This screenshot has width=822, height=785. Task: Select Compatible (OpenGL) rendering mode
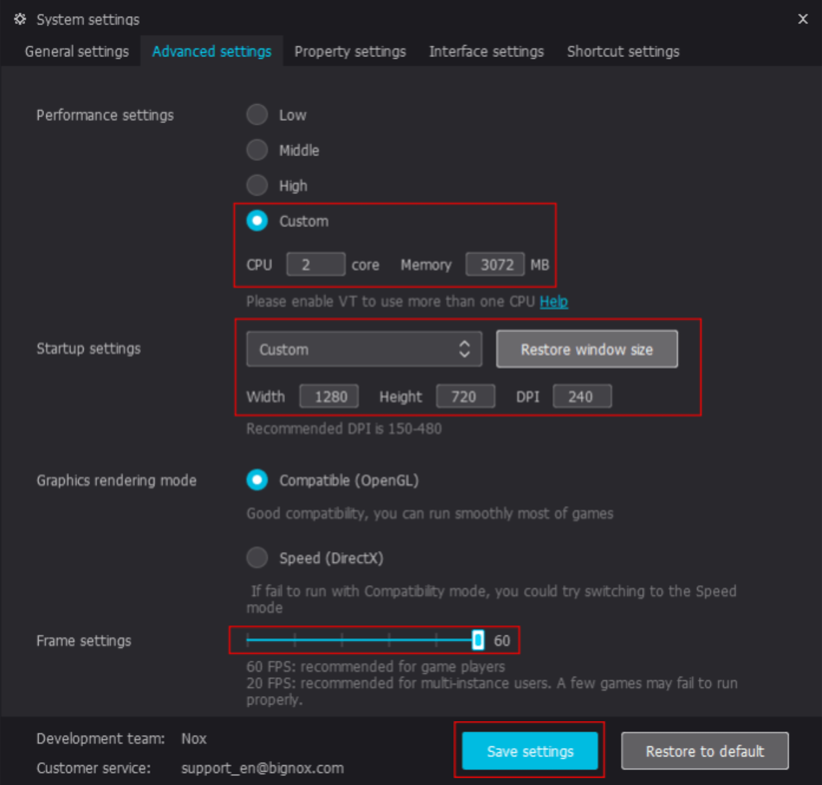[257, 480]
